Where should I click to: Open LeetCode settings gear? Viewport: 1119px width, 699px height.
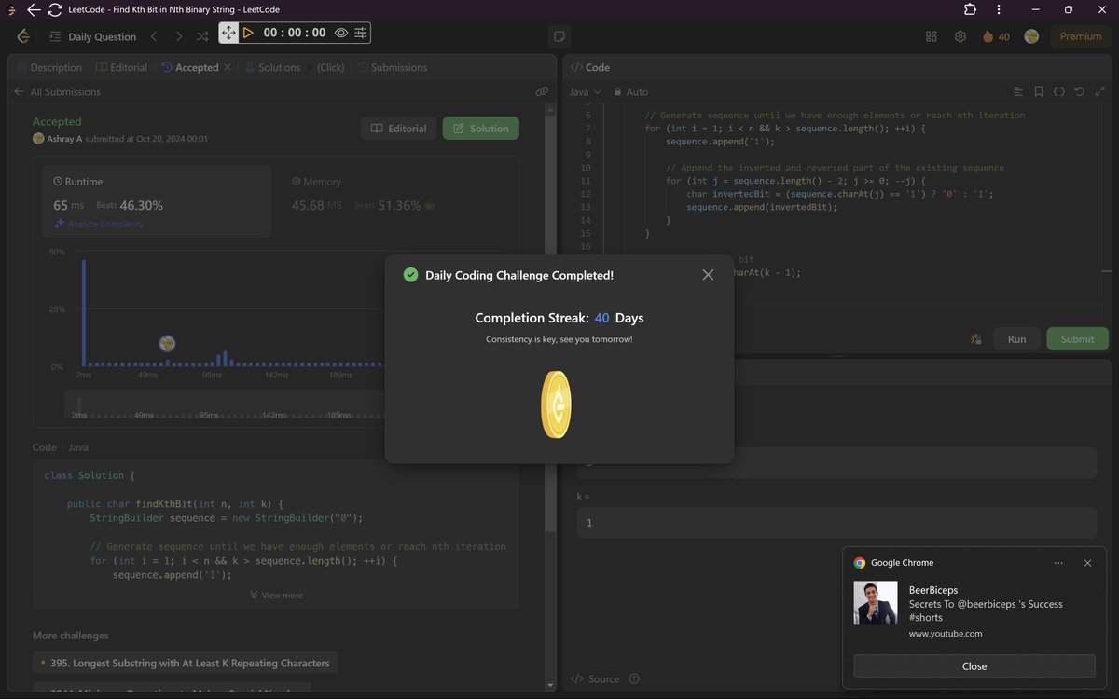(960, 36)
